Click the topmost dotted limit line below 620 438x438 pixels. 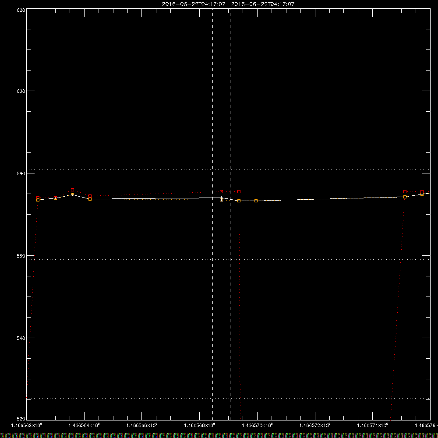[228, 34]
